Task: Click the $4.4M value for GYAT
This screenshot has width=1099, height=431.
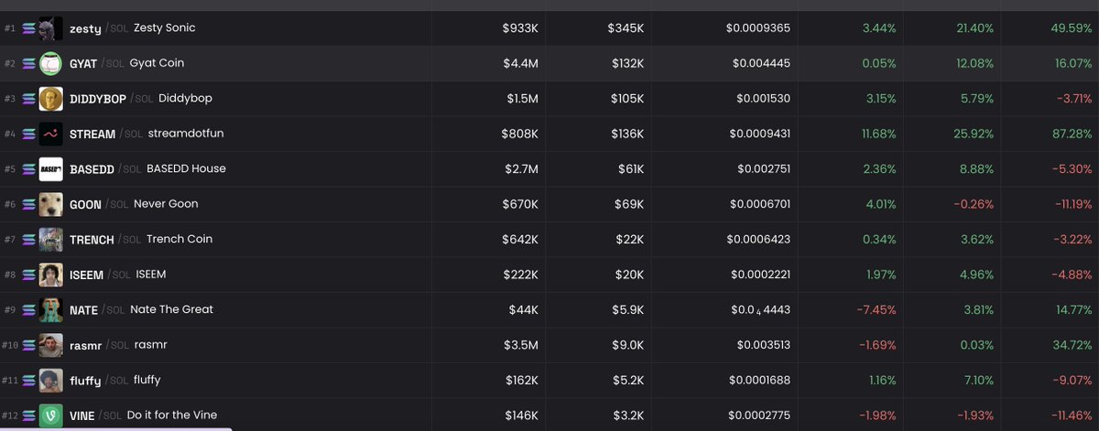Action: (x=520, y=63)
